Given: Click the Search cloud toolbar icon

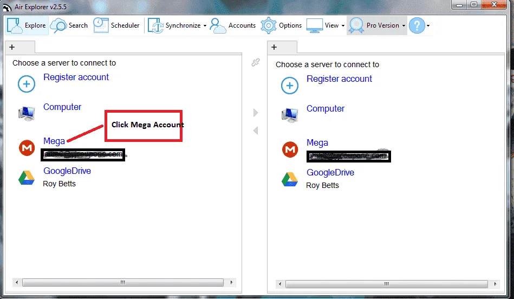Looking at the screenshot, I should 58,25.
